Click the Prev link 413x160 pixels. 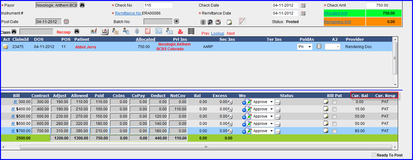205,34
